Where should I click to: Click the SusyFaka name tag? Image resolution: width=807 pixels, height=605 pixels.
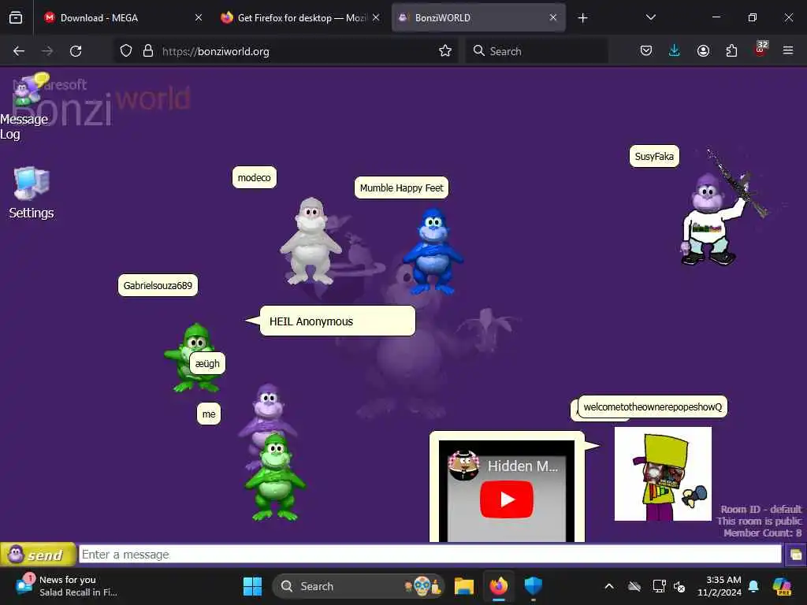coord(654,157)
